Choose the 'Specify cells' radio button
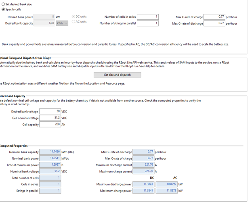This screenshot has height=204, width=252. tap(4, 9)
